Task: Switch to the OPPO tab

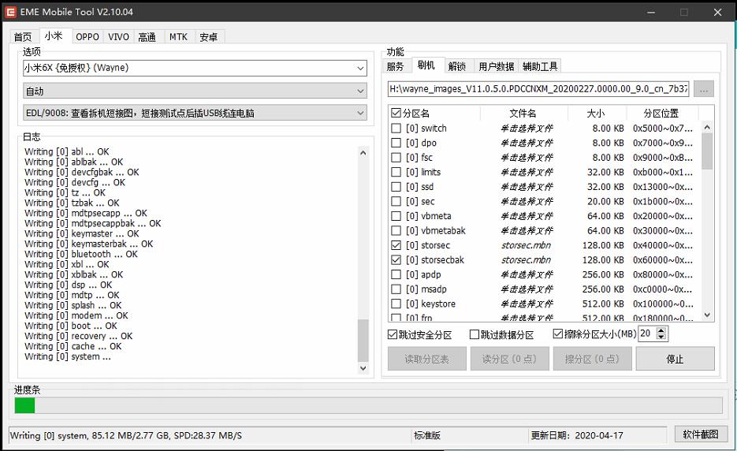Action: [87, 37]
